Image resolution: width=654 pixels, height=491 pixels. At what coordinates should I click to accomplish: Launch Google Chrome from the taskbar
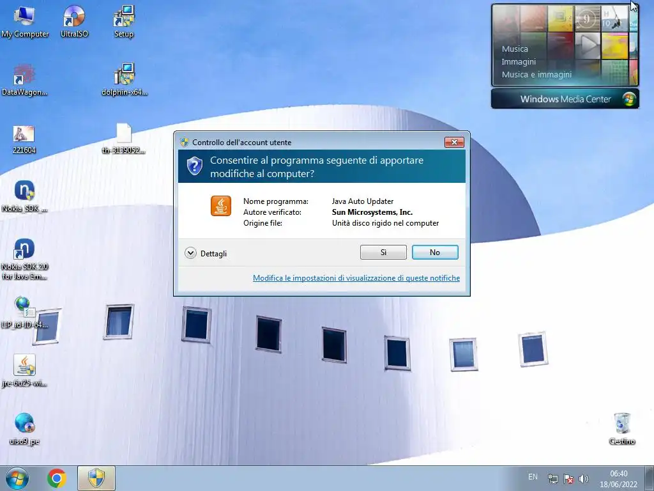point(57,478)
